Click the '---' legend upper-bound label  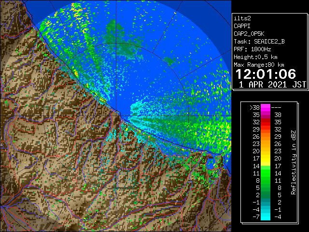(x=276, y=108)
